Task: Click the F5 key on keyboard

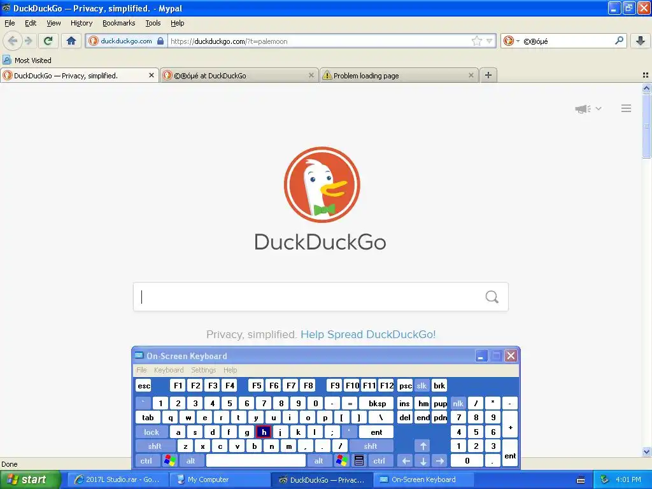Action: [257, 385]
